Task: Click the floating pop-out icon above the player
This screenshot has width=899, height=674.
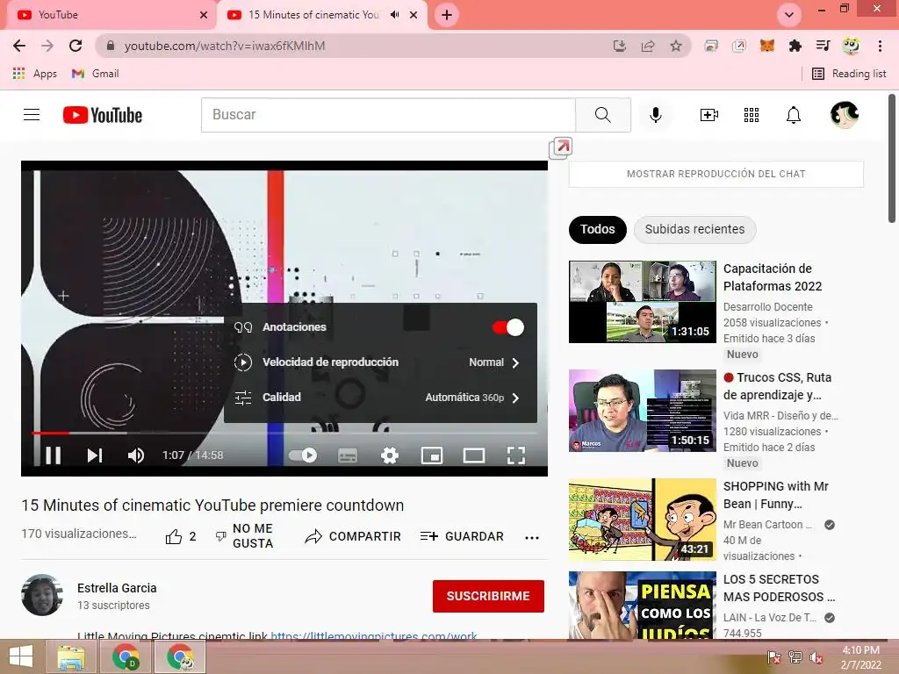Action: point(561,147)
